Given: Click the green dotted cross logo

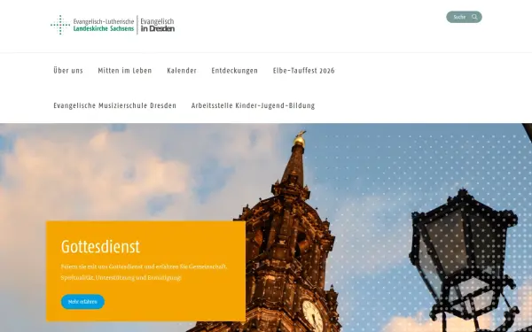Looking at the screenshot, I should [x=60, y=25].
